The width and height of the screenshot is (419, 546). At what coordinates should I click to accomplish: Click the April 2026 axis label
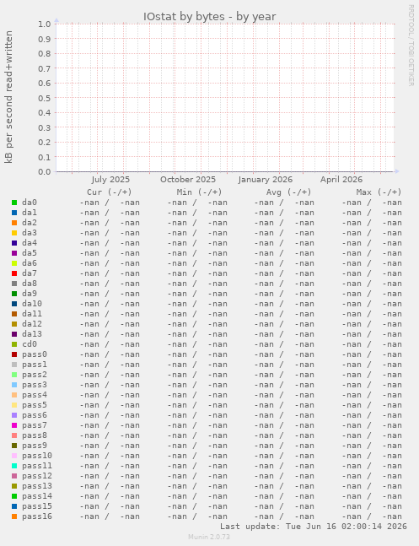341,180
